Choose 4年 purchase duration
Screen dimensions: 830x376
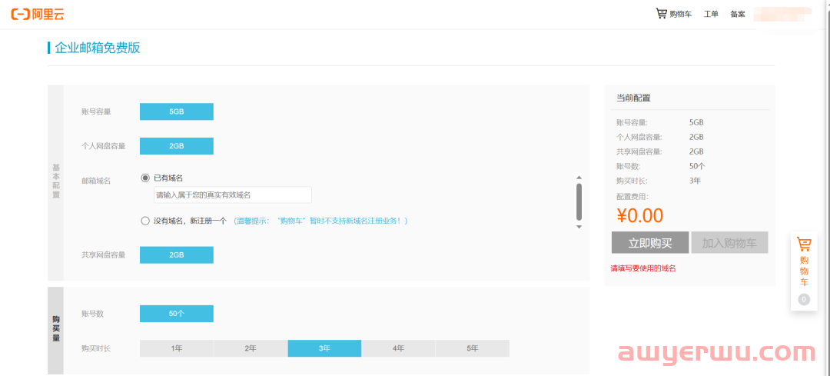point(398,348)
